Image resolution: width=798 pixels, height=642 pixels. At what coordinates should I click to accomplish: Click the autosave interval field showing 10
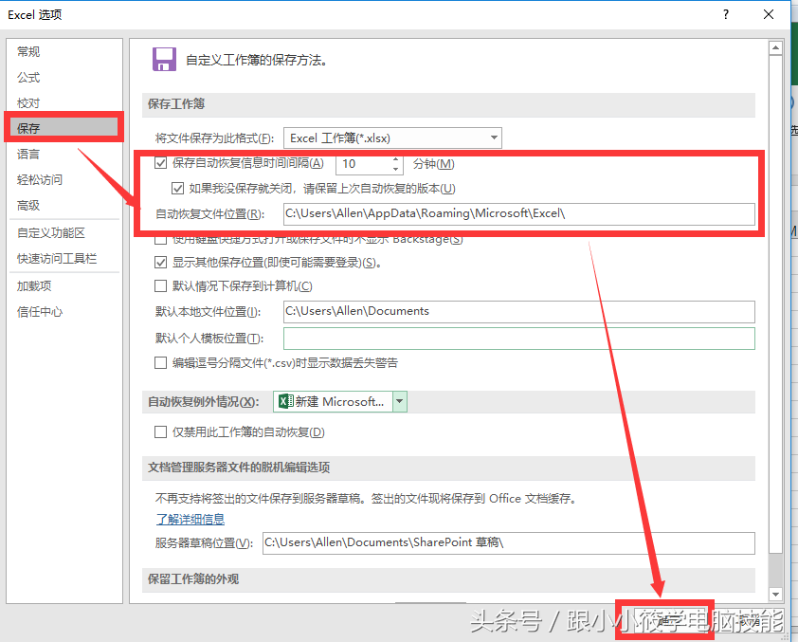[x=363, y=164]
